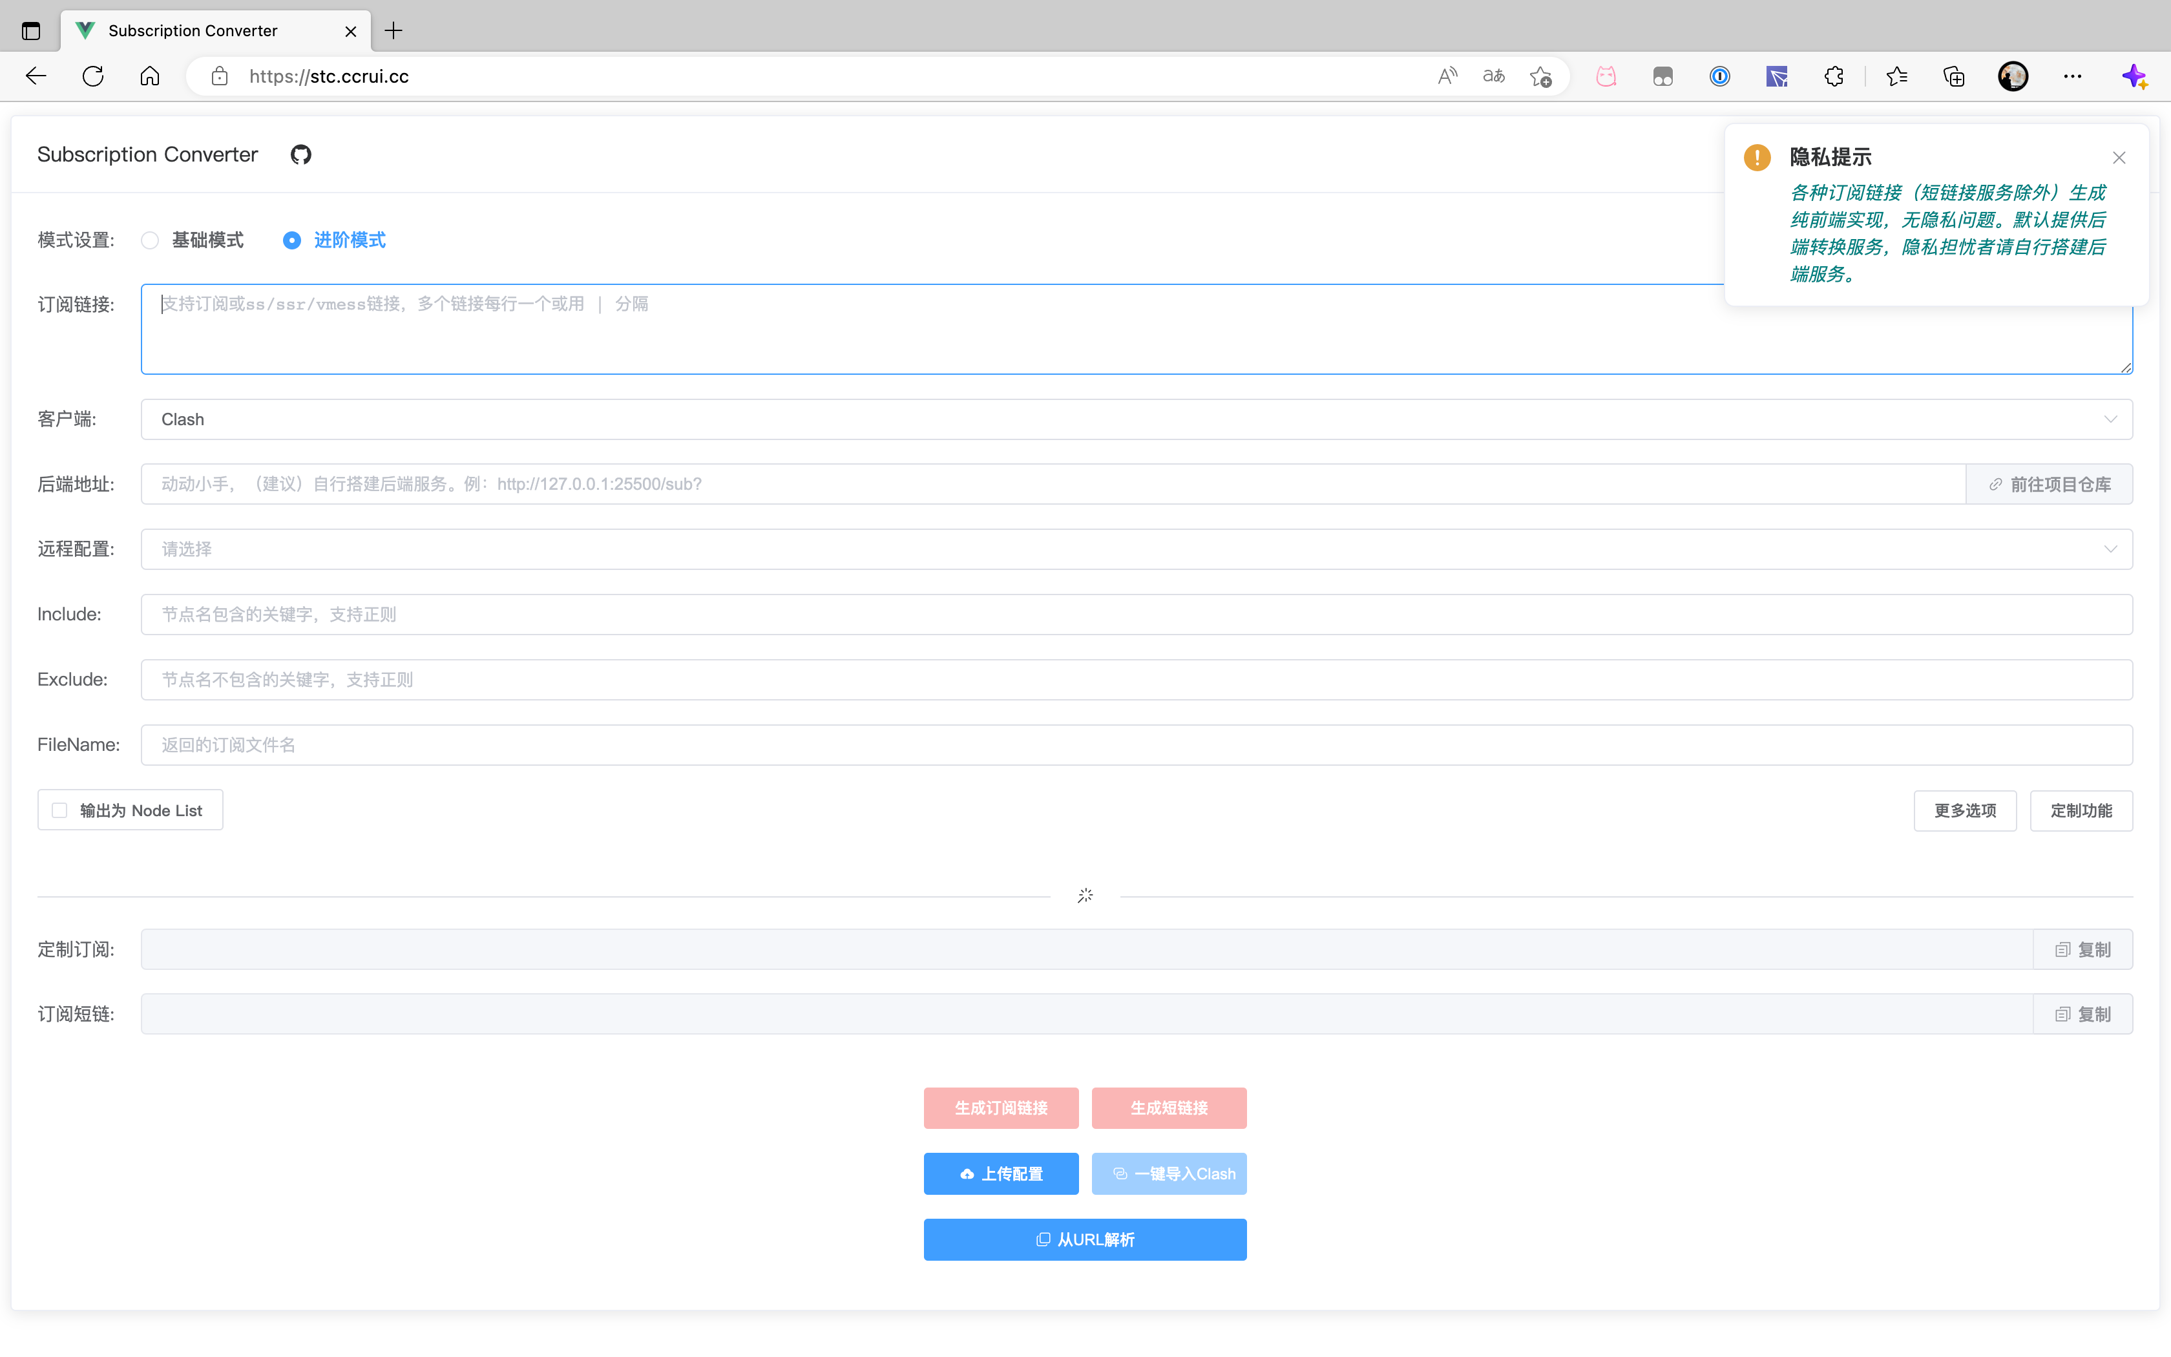The height and width of the screenshot is (1357, 2171).
Task: Click 前往项目仓库 button
Action: click(x=2049, y=485)
